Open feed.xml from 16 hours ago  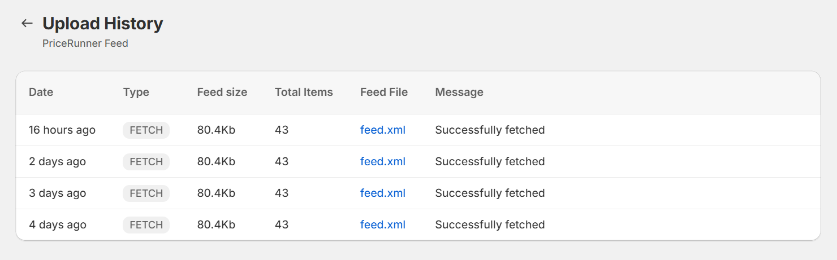[x=383, y=130]
